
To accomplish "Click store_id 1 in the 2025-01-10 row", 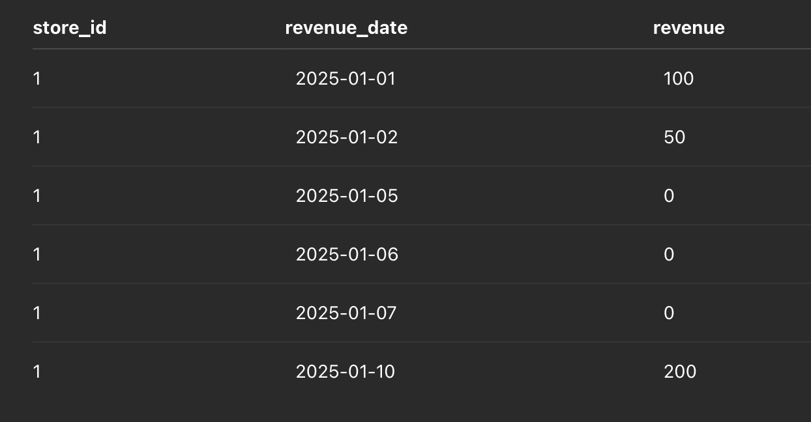I will [x=37, y=372].
